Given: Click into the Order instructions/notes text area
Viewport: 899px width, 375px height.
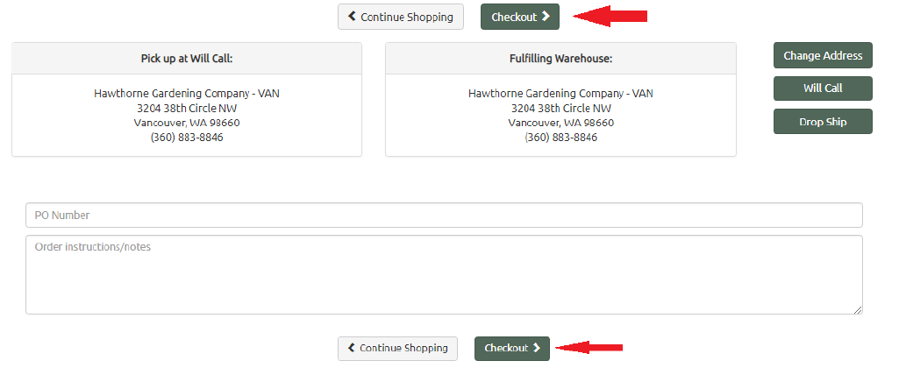Looking at the screenshot, I should (x=444, y=274).
